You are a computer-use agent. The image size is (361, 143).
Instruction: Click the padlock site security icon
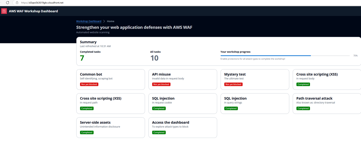pos(17,3)
